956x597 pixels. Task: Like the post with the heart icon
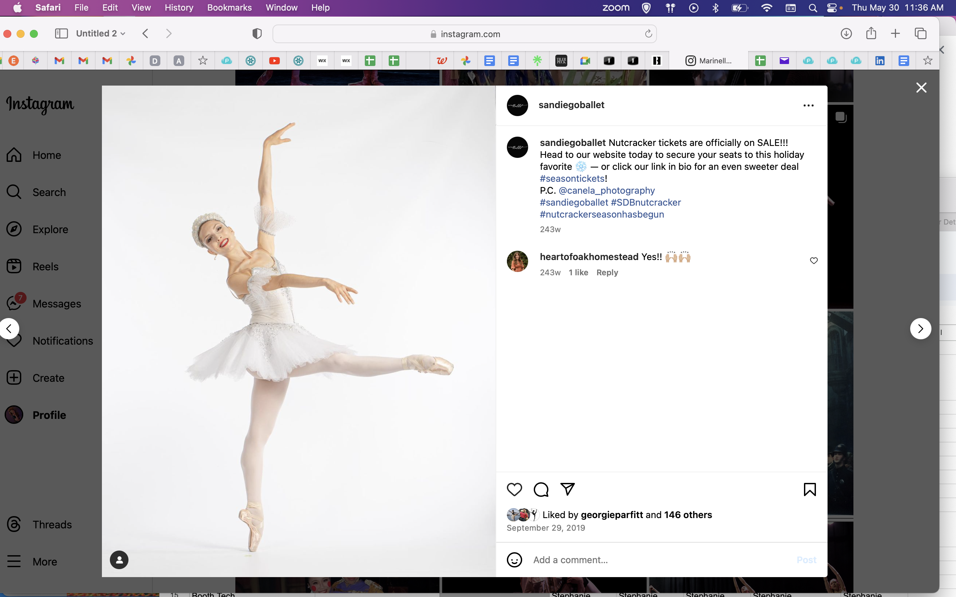[x=514, y=490]
